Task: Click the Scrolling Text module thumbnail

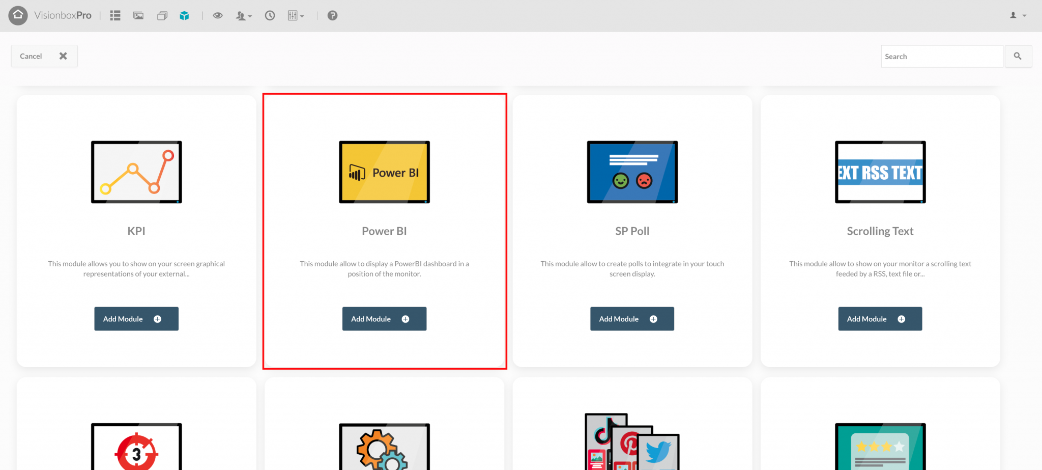Action: tap(880, 172)
